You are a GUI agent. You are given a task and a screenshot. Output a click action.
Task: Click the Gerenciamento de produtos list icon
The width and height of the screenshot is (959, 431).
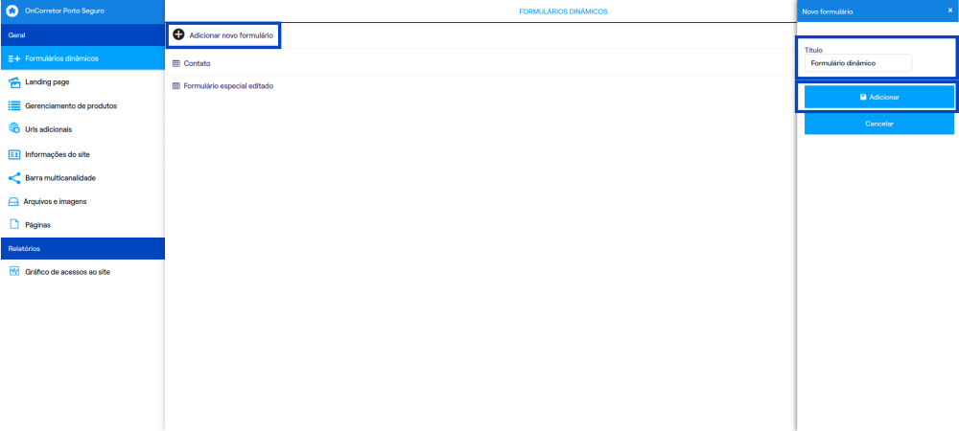click(x=14, y=105)
